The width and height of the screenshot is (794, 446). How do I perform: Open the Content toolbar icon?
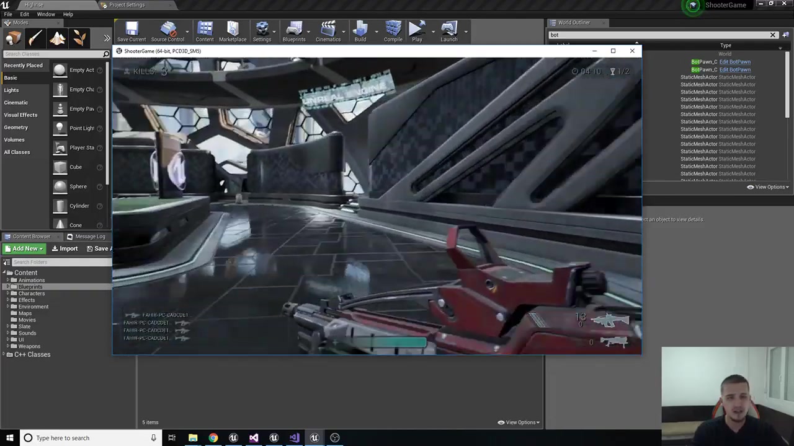[205, 32]
